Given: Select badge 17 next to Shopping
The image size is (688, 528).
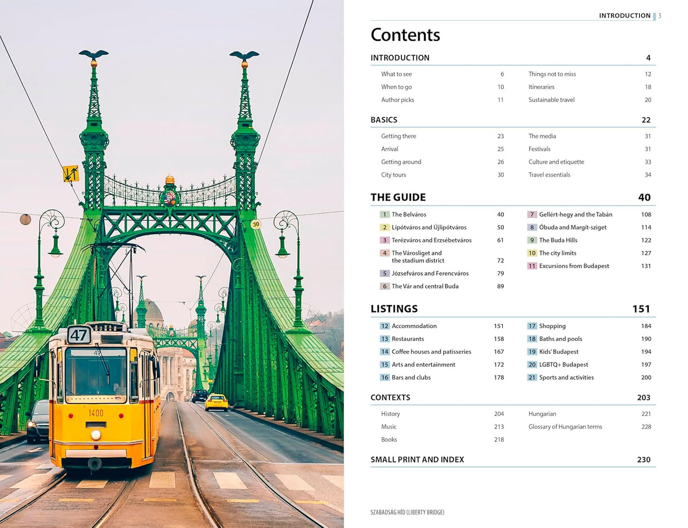Looking at the screenshot, I should pyautogui.click(x=531, y=326).
